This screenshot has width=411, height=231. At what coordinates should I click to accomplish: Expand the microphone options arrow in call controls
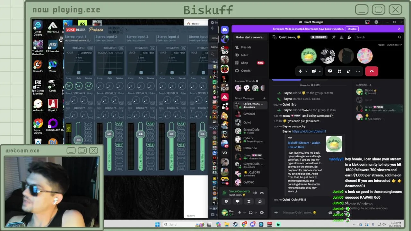pos(306,71)
